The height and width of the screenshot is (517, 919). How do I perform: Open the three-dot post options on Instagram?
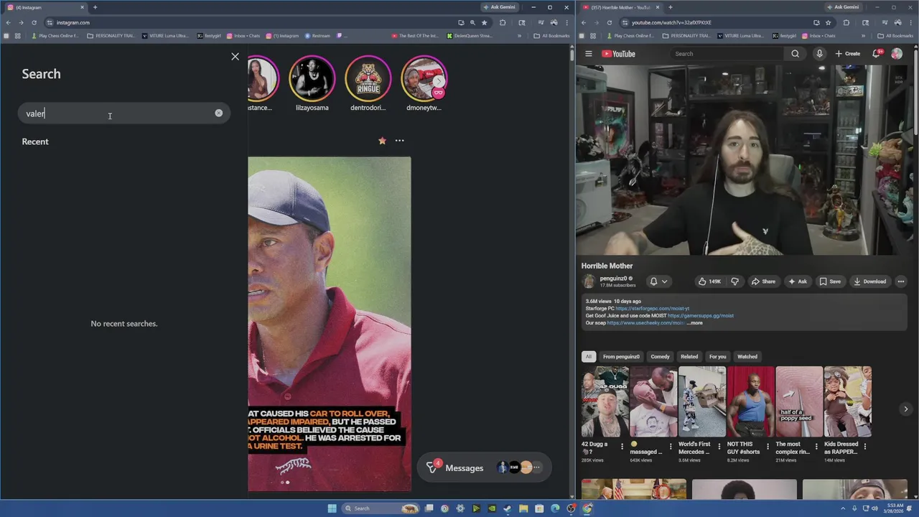pos(400,141)
